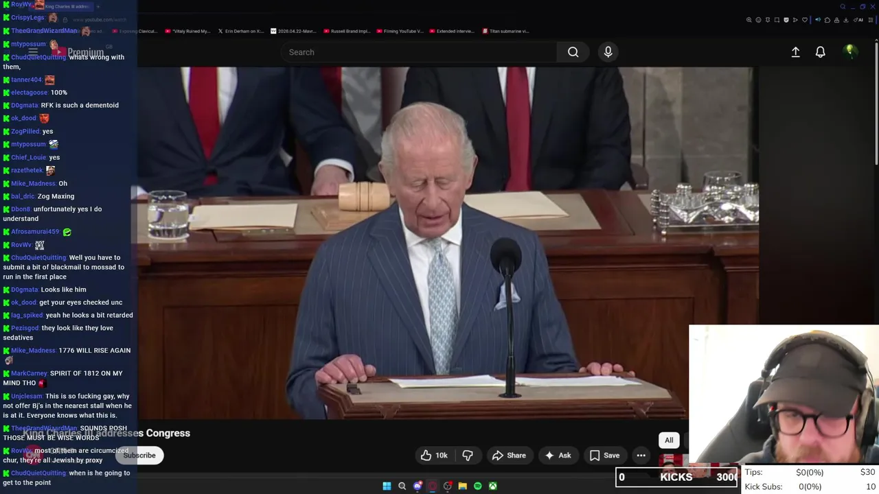
Task: Open the browser extensions cube icon
Action: pos(827,20)
